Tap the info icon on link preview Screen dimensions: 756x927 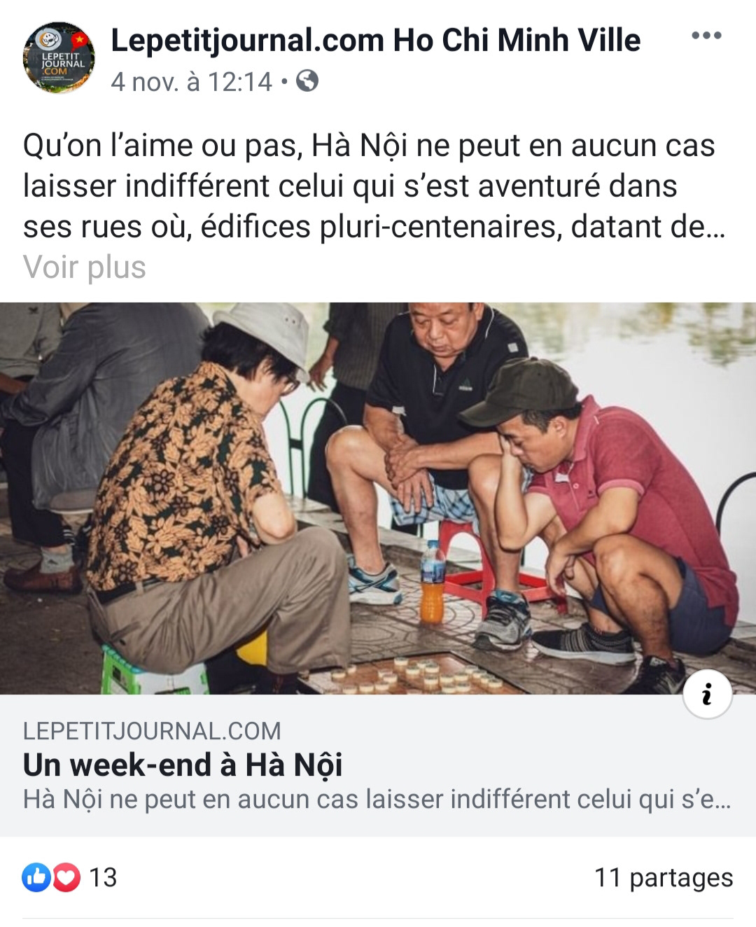[x=707, y=695]
